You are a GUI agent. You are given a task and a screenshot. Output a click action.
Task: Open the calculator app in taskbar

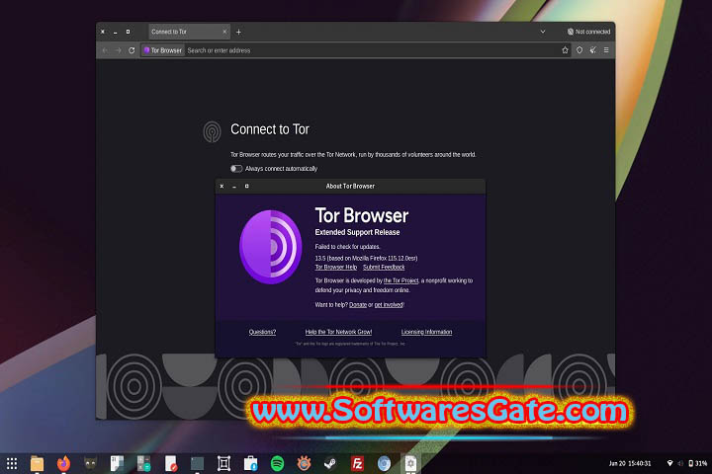pos(144,463)
